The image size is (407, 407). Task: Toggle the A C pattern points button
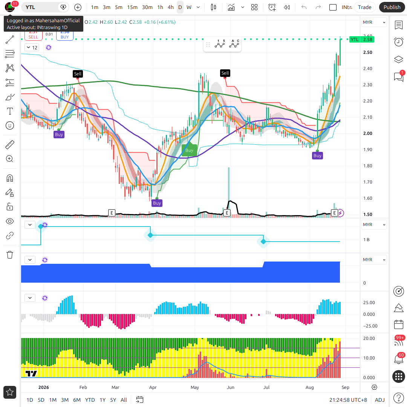click(234, 44)
